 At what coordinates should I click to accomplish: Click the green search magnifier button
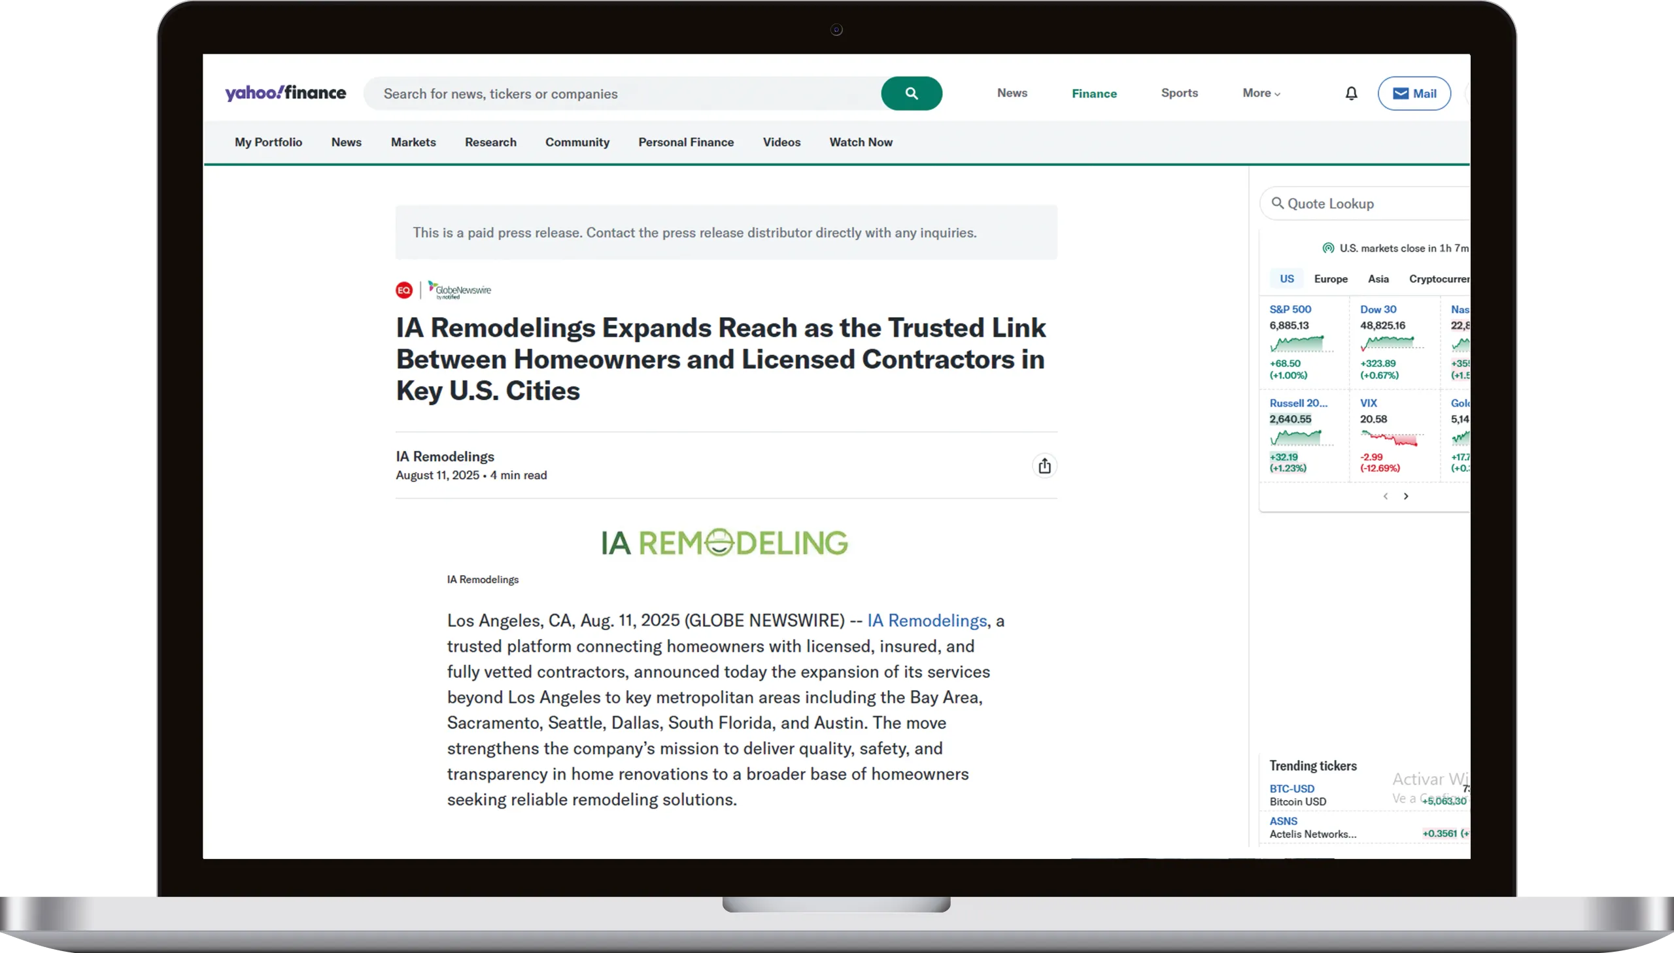pyautogui.click(x=912, y=93)
